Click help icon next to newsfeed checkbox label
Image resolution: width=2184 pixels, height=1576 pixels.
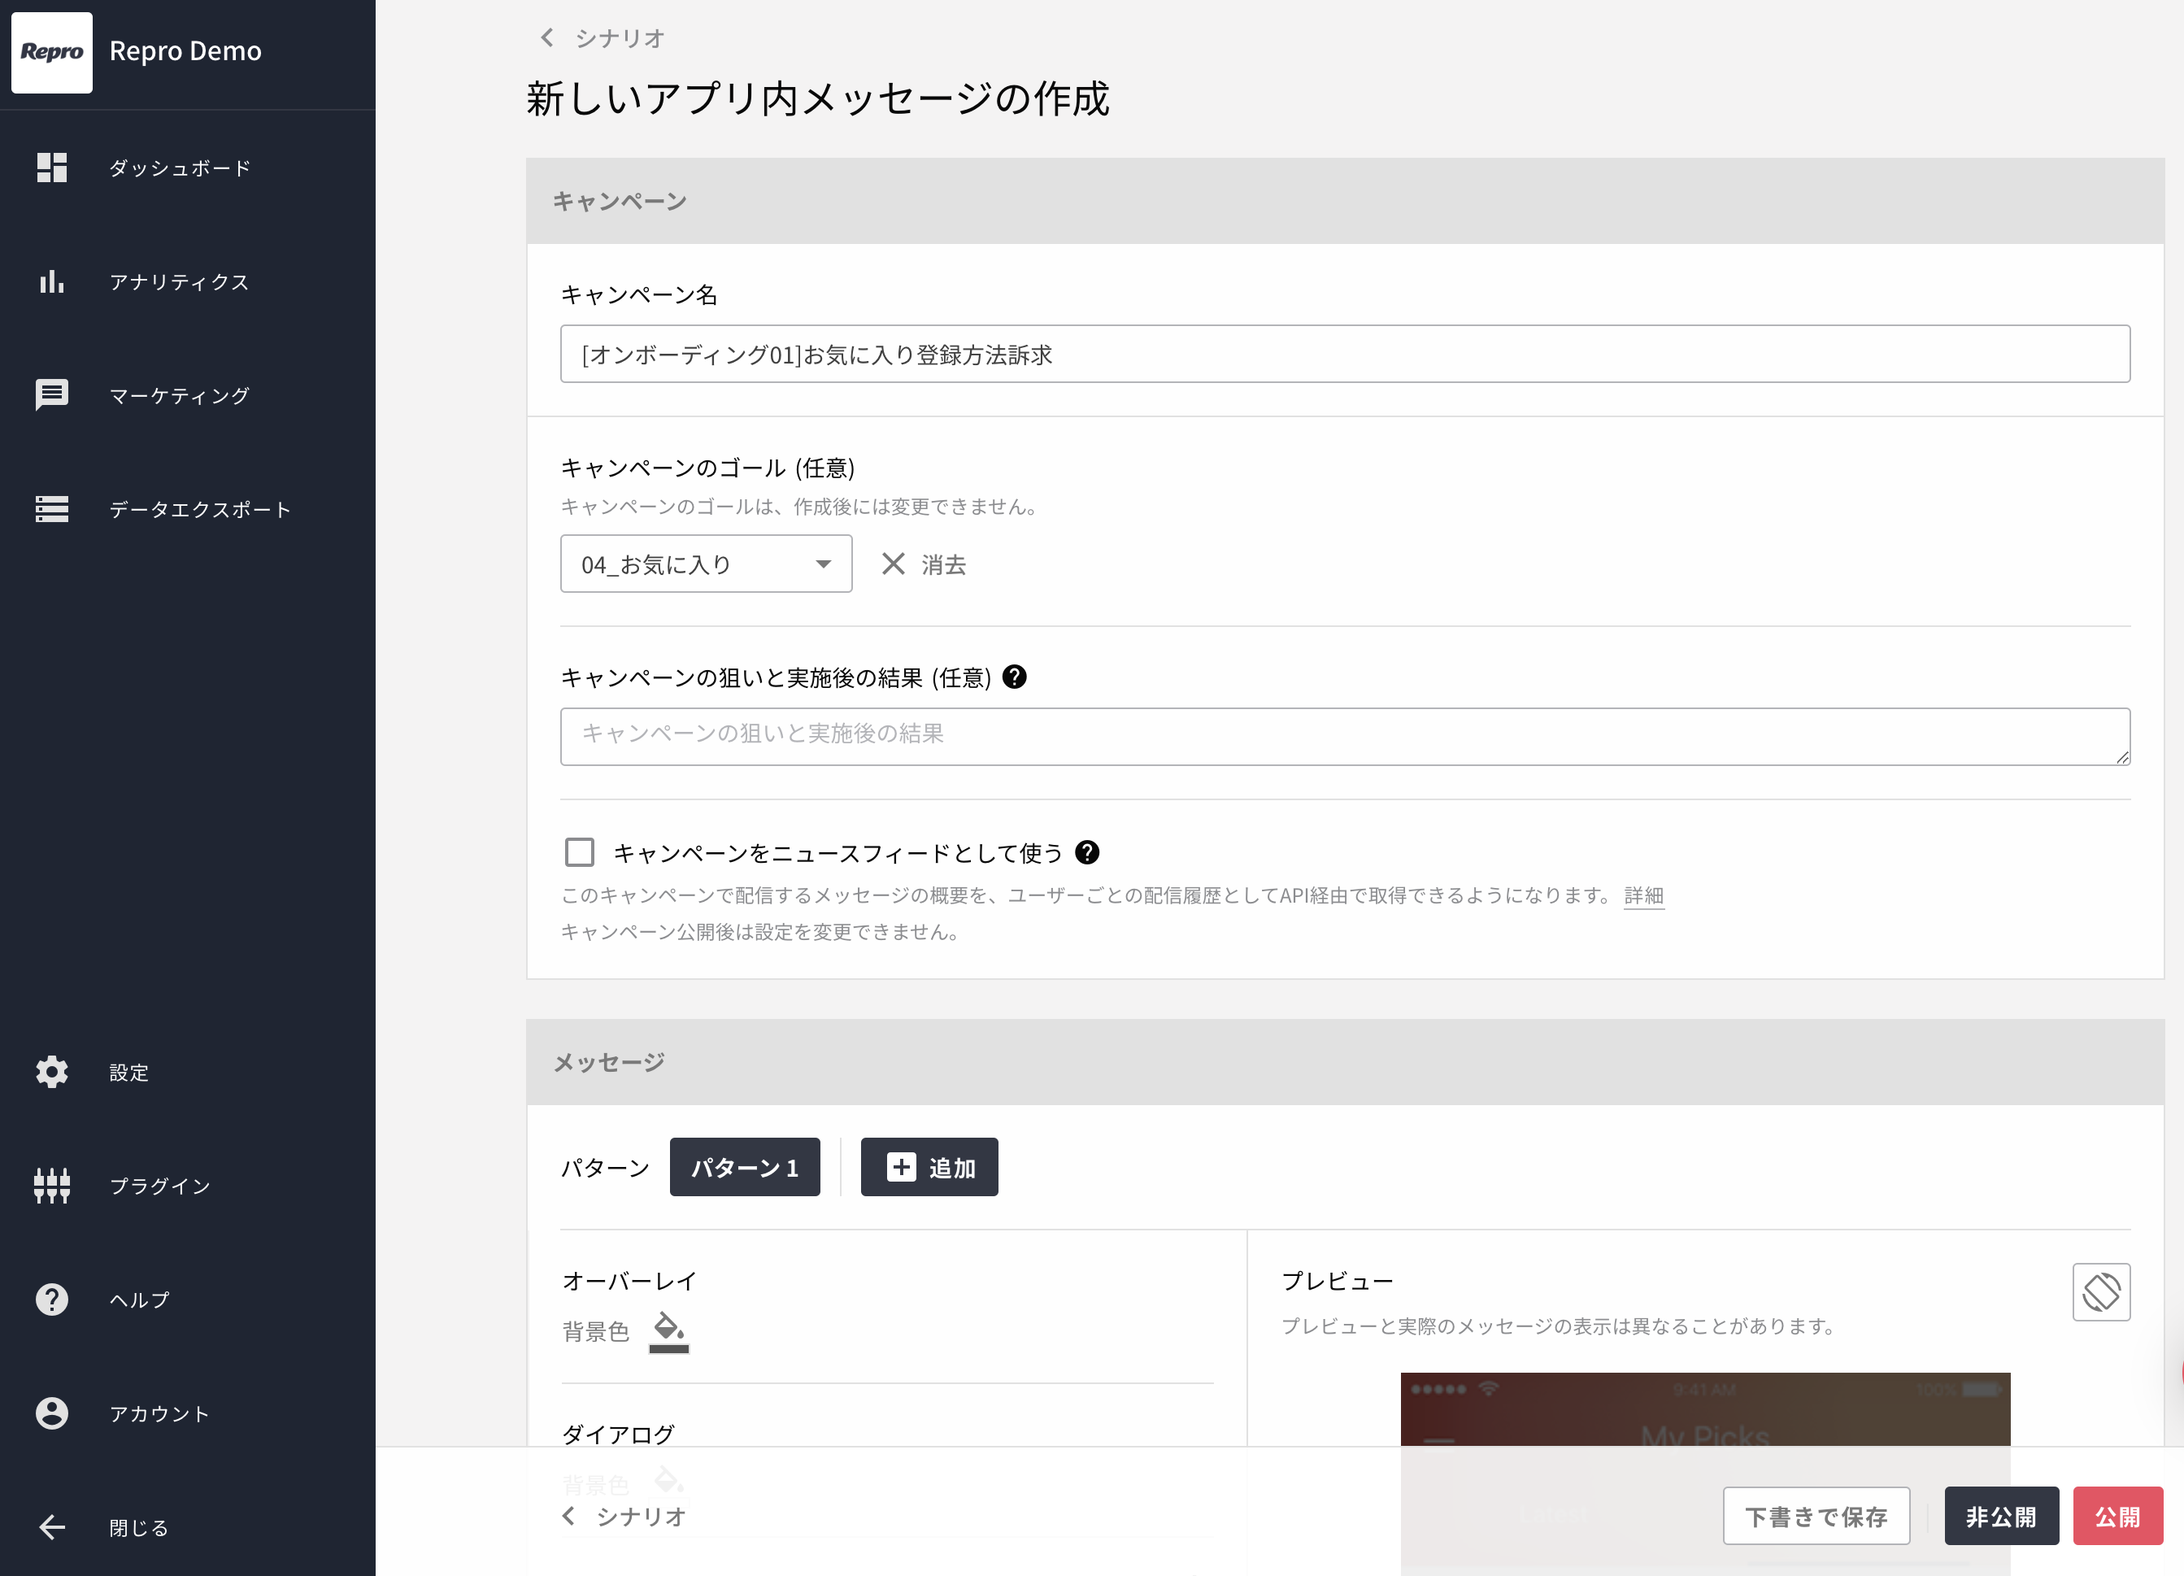pyautogui.click(x=1087, y=852)
